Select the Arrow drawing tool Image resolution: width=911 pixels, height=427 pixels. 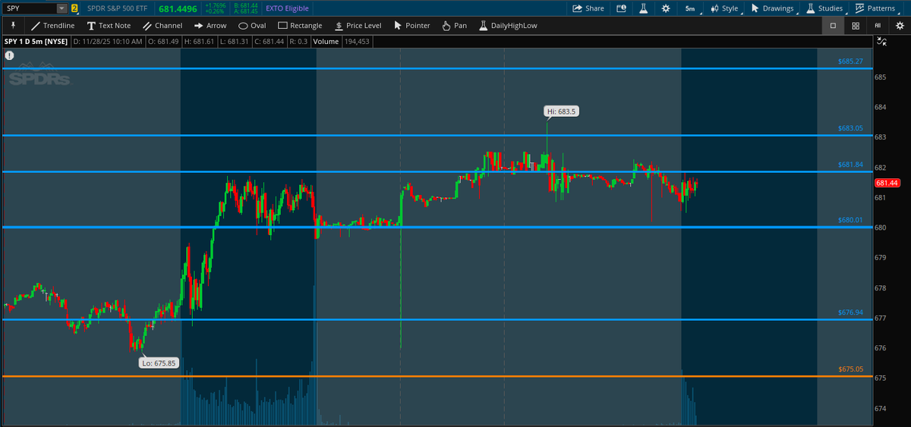pyautogui.click(x=210, y=25)
